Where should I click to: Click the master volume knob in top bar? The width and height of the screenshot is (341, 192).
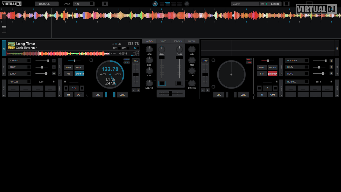187,4
